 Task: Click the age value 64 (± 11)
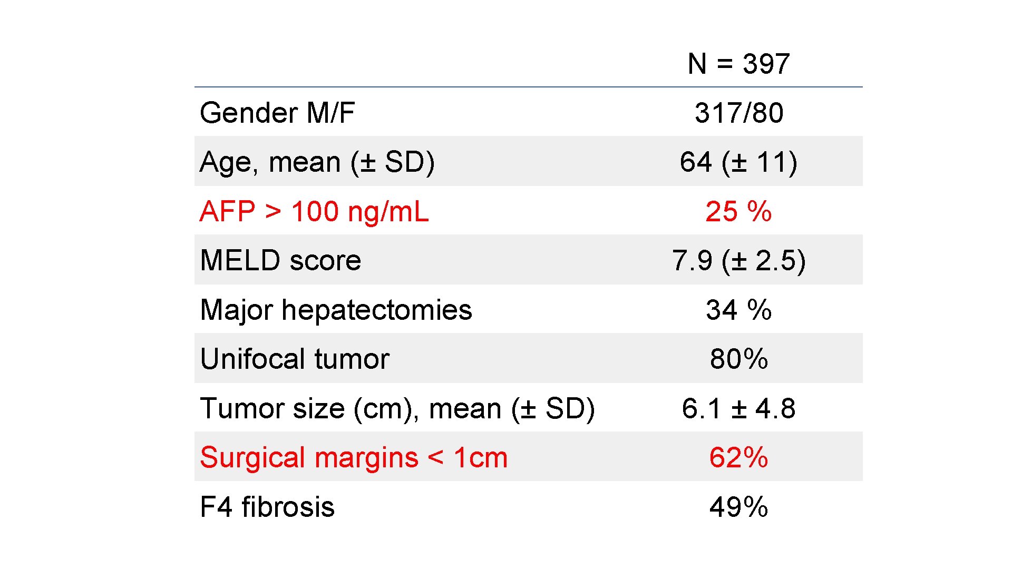(x=738, y=162)
